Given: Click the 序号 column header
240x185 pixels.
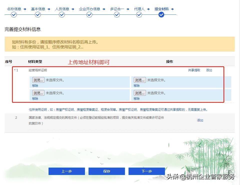Looking at the screenshot, I should pyautogui.click(x=8, y=62).
